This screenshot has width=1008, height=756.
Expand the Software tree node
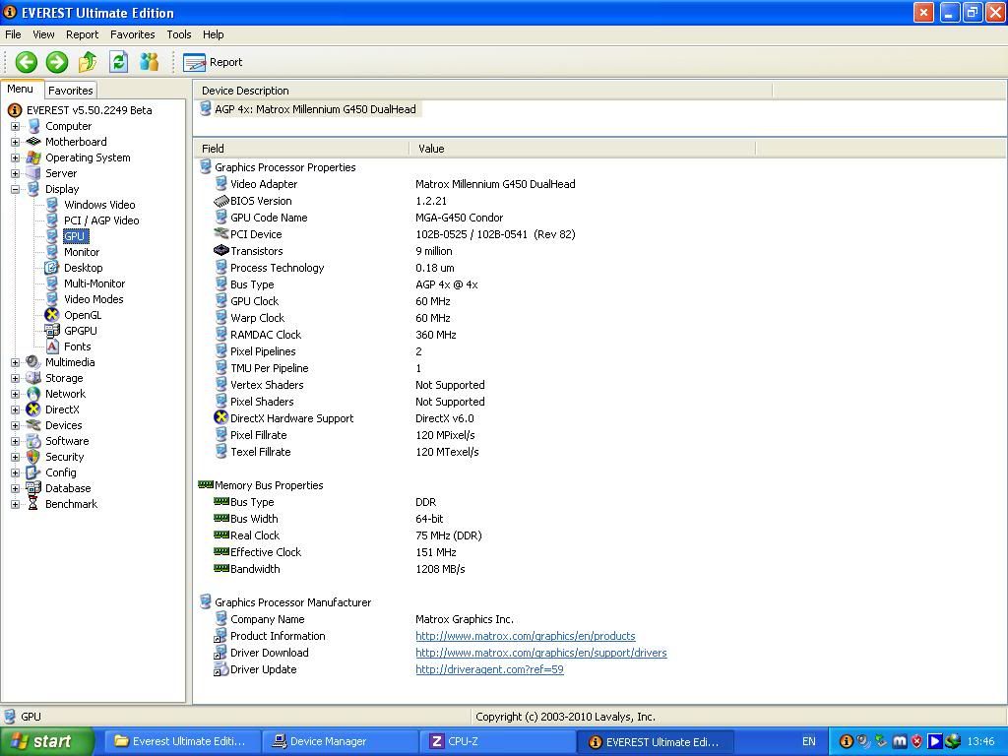(15, 442)
